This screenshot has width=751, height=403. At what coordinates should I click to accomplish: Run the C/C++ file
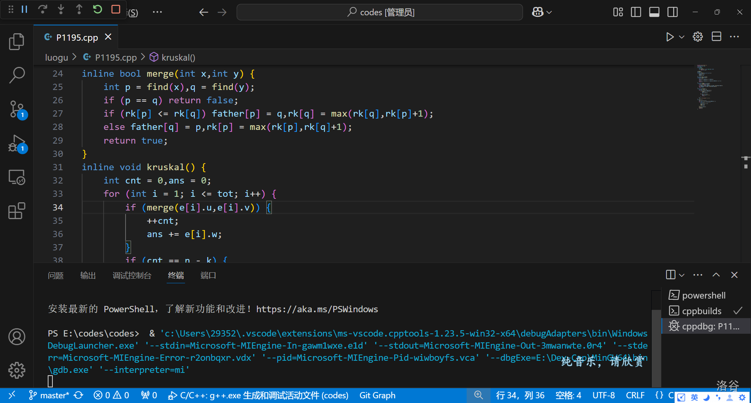click(670, 37)
